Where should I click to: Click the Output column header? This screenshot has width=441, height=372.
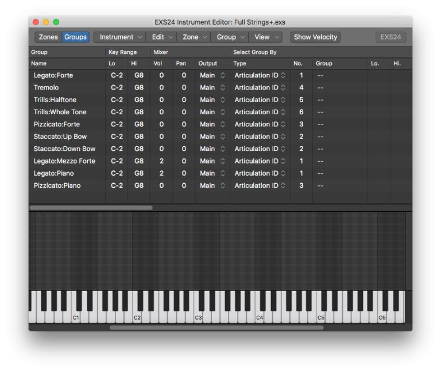click(207, 64)
